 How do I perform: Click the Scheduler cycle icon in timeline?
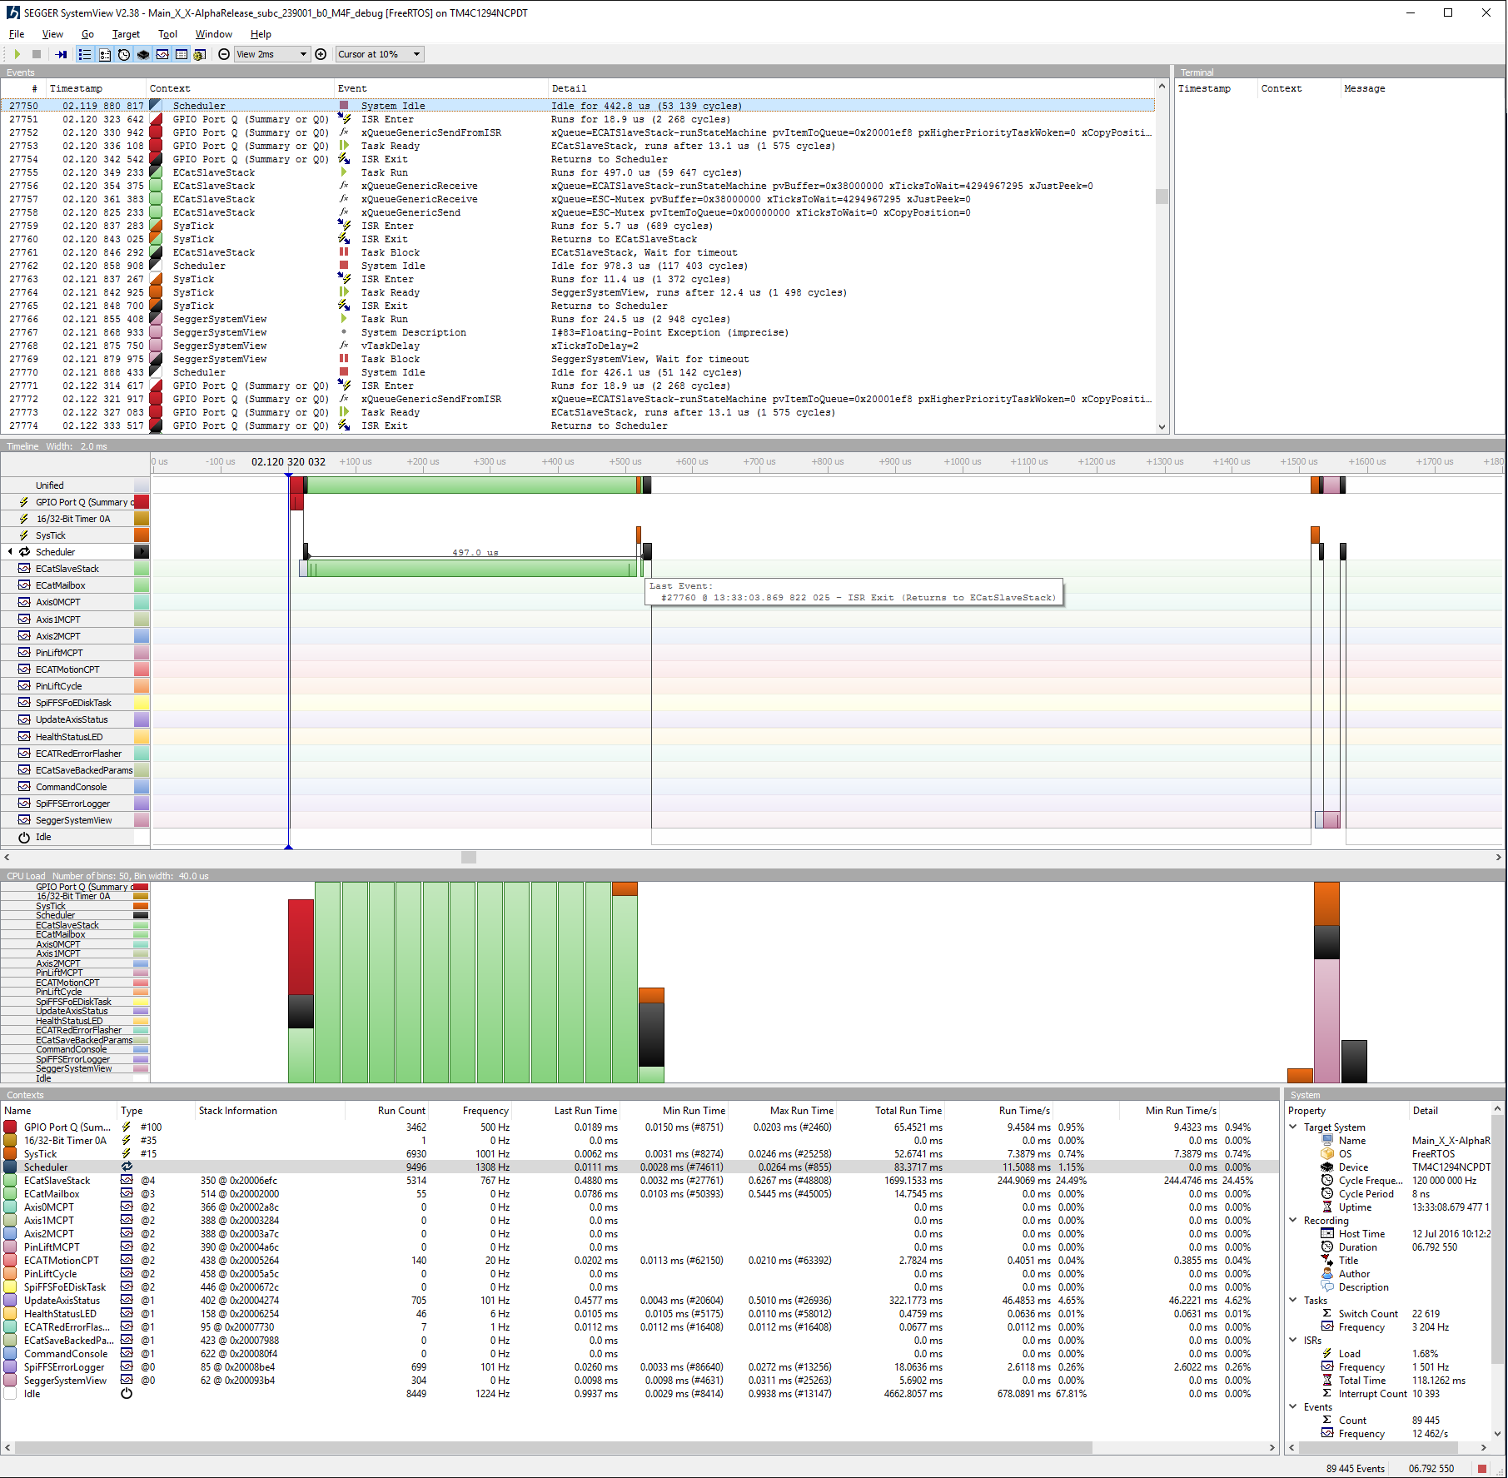(24, 552)
